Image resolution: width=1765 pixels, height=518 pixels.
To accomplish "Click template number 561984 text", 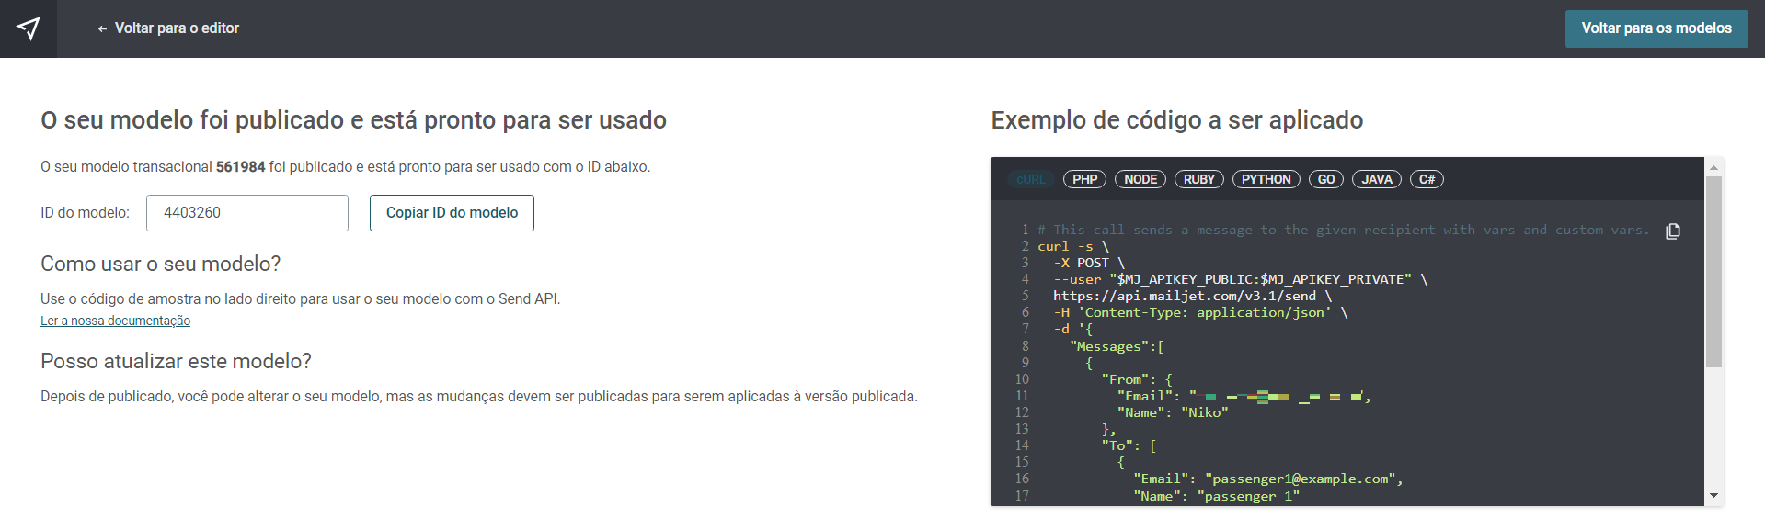I will pyautogui.click(x=240, y=167).
